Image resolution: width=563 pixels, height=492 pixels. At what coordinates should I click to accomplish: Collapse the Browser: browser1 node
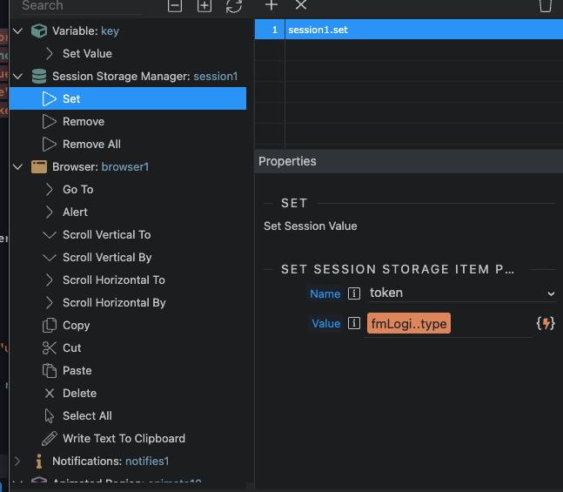18,167
